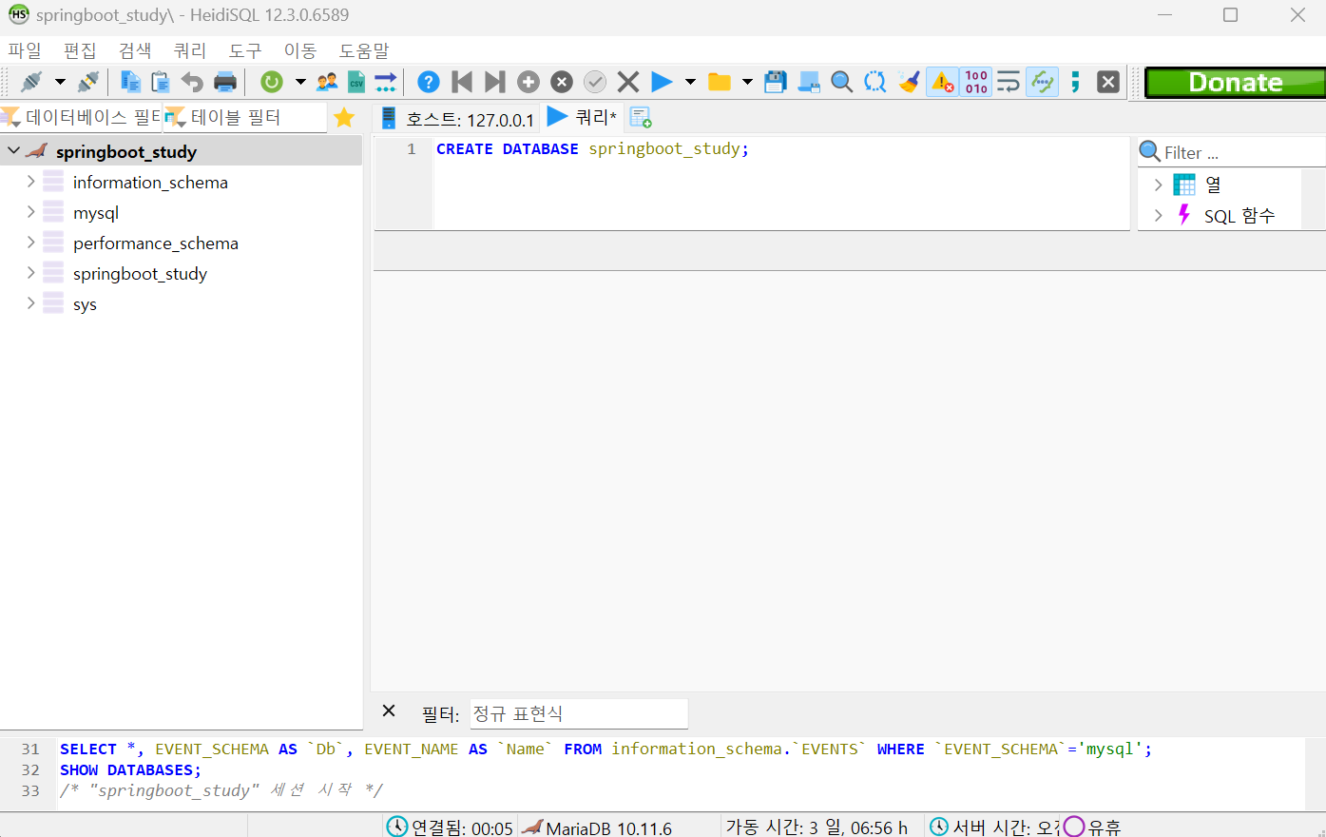Click the save floppy disk icon

776,82
